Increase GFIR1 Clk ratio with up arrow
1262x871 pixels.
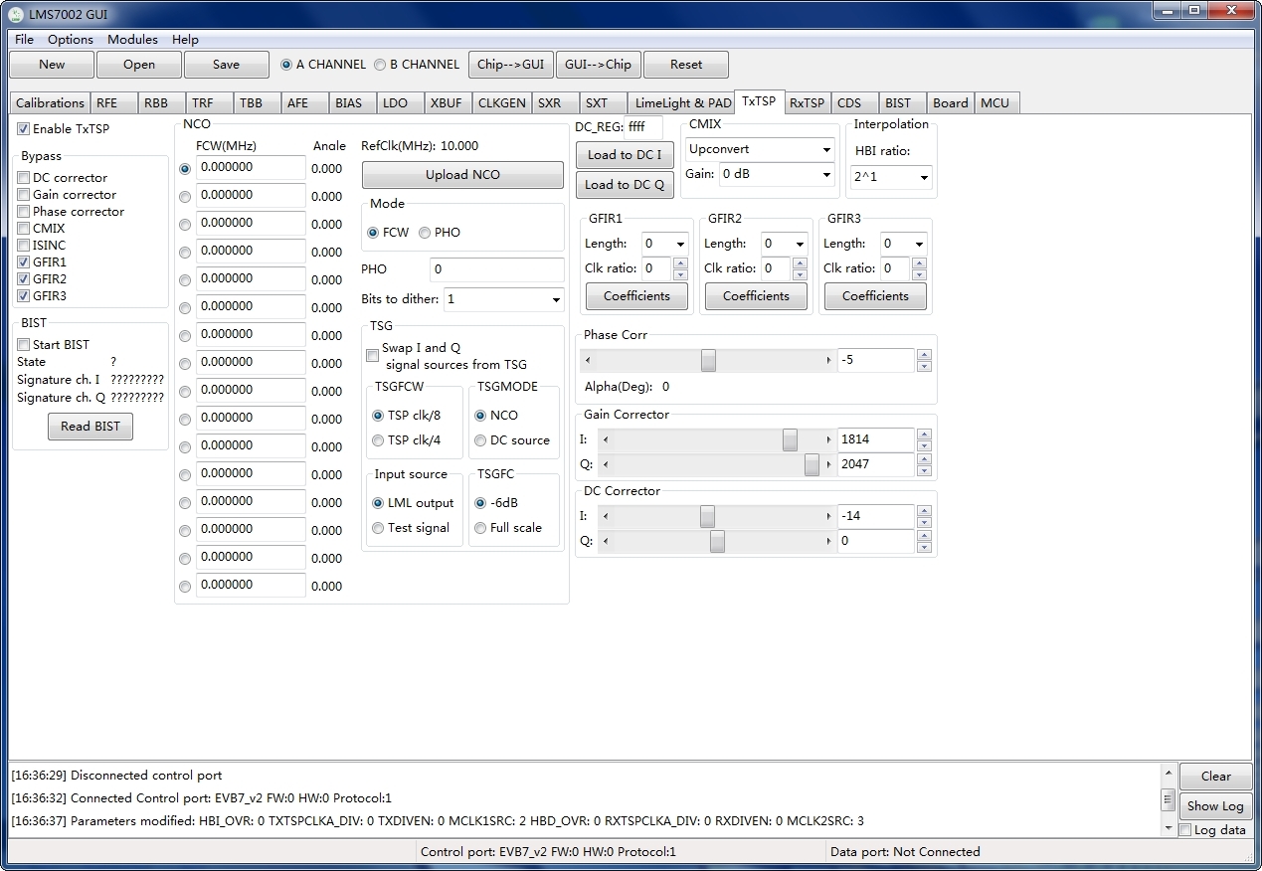tap(680, 263)
